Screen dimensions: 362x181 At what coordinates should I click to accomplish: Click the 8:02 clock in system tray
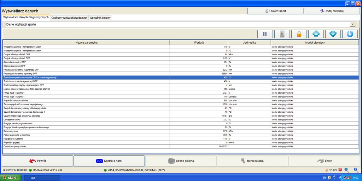356,178
